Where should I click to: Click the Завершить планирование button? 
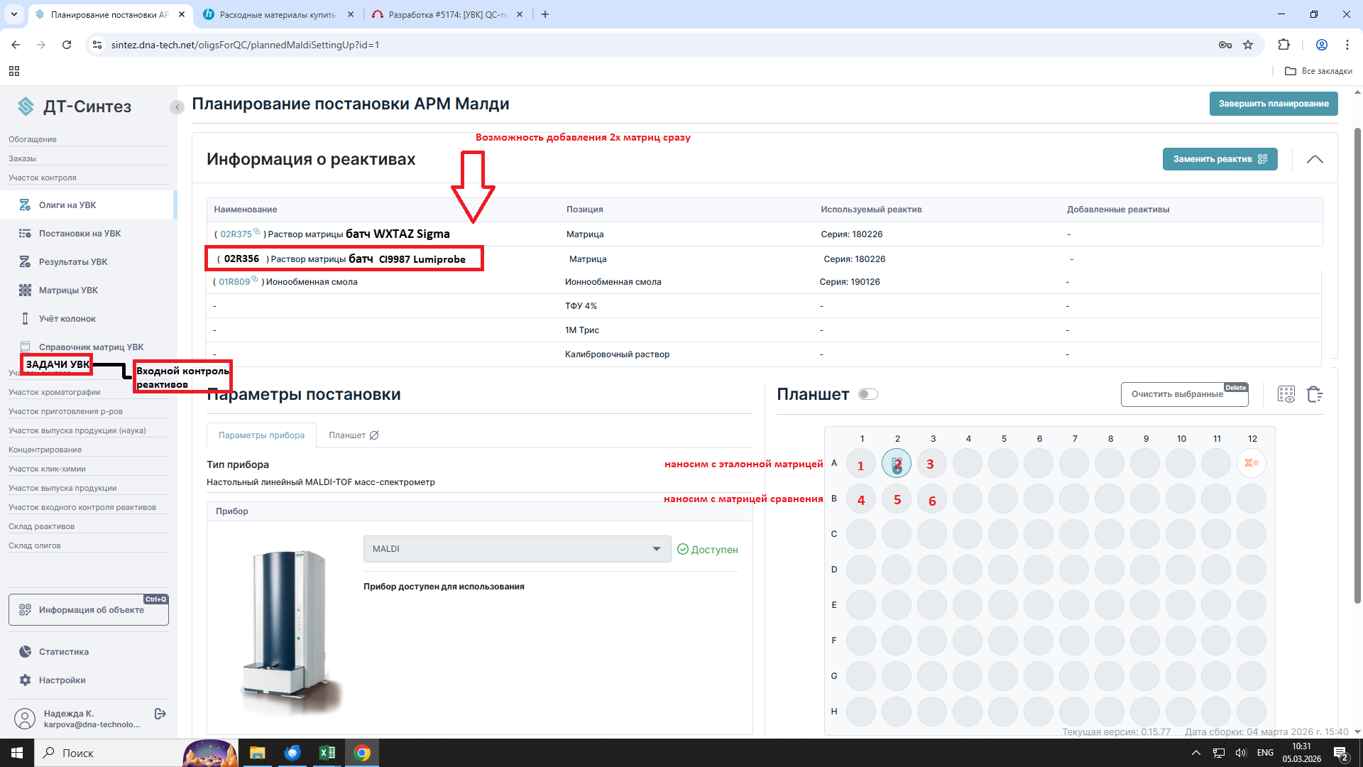pos(1274,104)
